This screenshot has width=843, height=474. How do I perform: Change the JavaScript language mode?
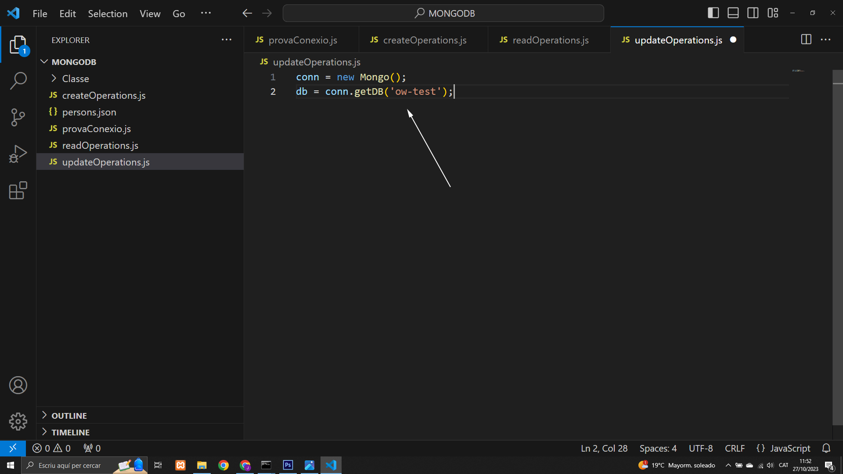point(783,448)
